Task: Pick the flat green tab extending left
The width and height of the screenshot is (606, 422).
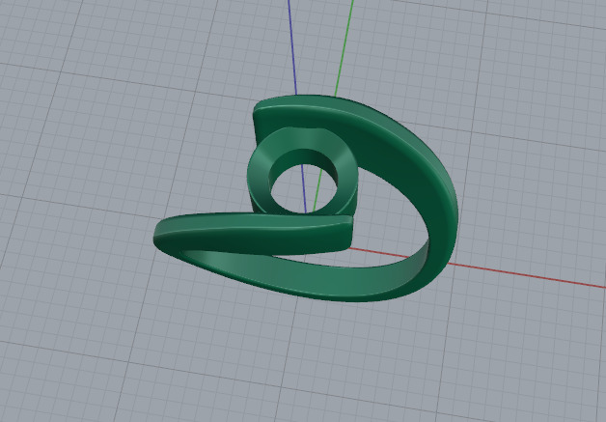Action: [251, 232]
